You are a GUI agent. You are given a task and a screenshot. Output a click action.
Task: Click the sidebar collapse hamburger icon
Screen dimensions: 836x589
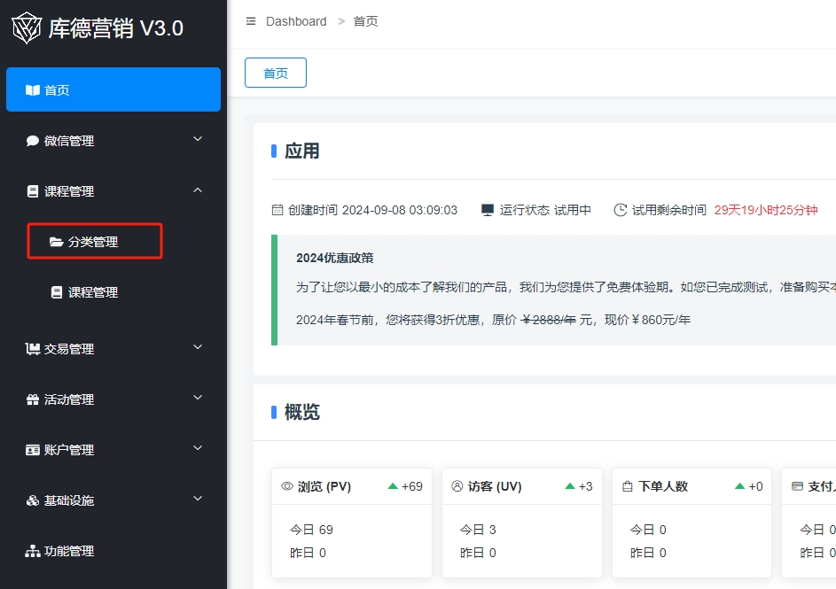[251, 21]
